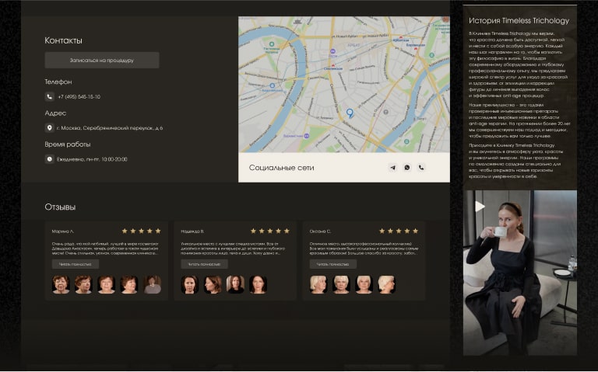Click the Адрес label
598x372 pixels.
click(55, 113)
